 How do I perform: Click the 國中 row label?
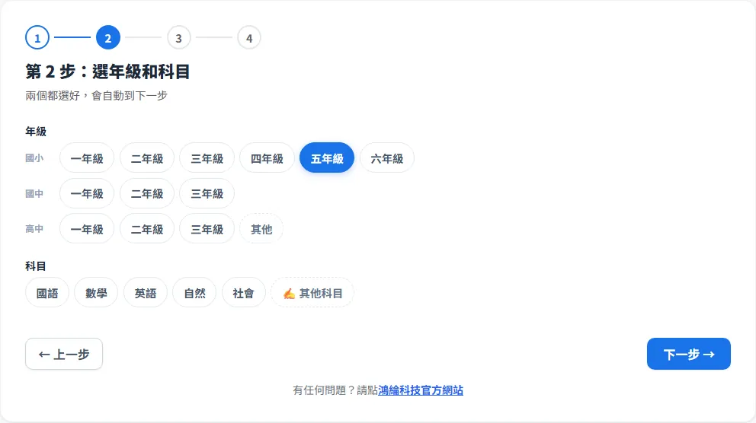click(34, 193)
